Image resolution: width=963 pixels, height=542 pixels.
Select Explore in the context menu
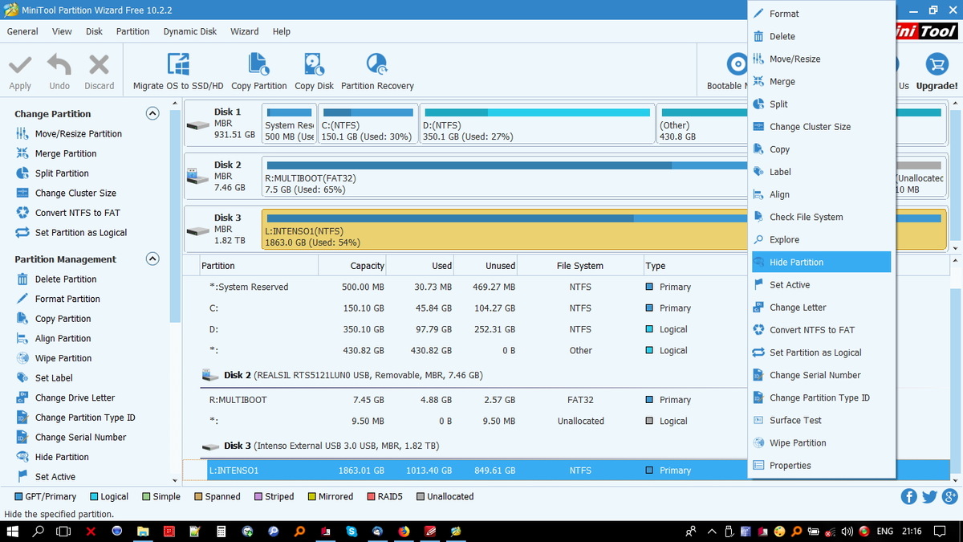coord(822,239)
